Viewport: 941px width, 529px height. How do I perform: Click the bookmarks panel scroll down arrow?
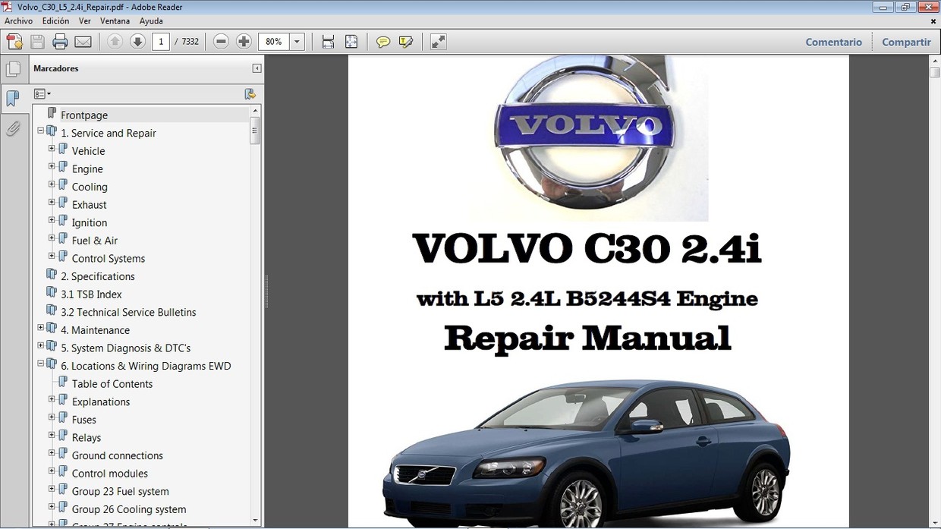click(256, 521)
